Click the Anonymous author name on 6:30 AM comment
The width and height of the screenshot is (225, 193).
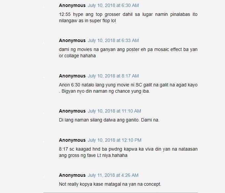point(72,6)
